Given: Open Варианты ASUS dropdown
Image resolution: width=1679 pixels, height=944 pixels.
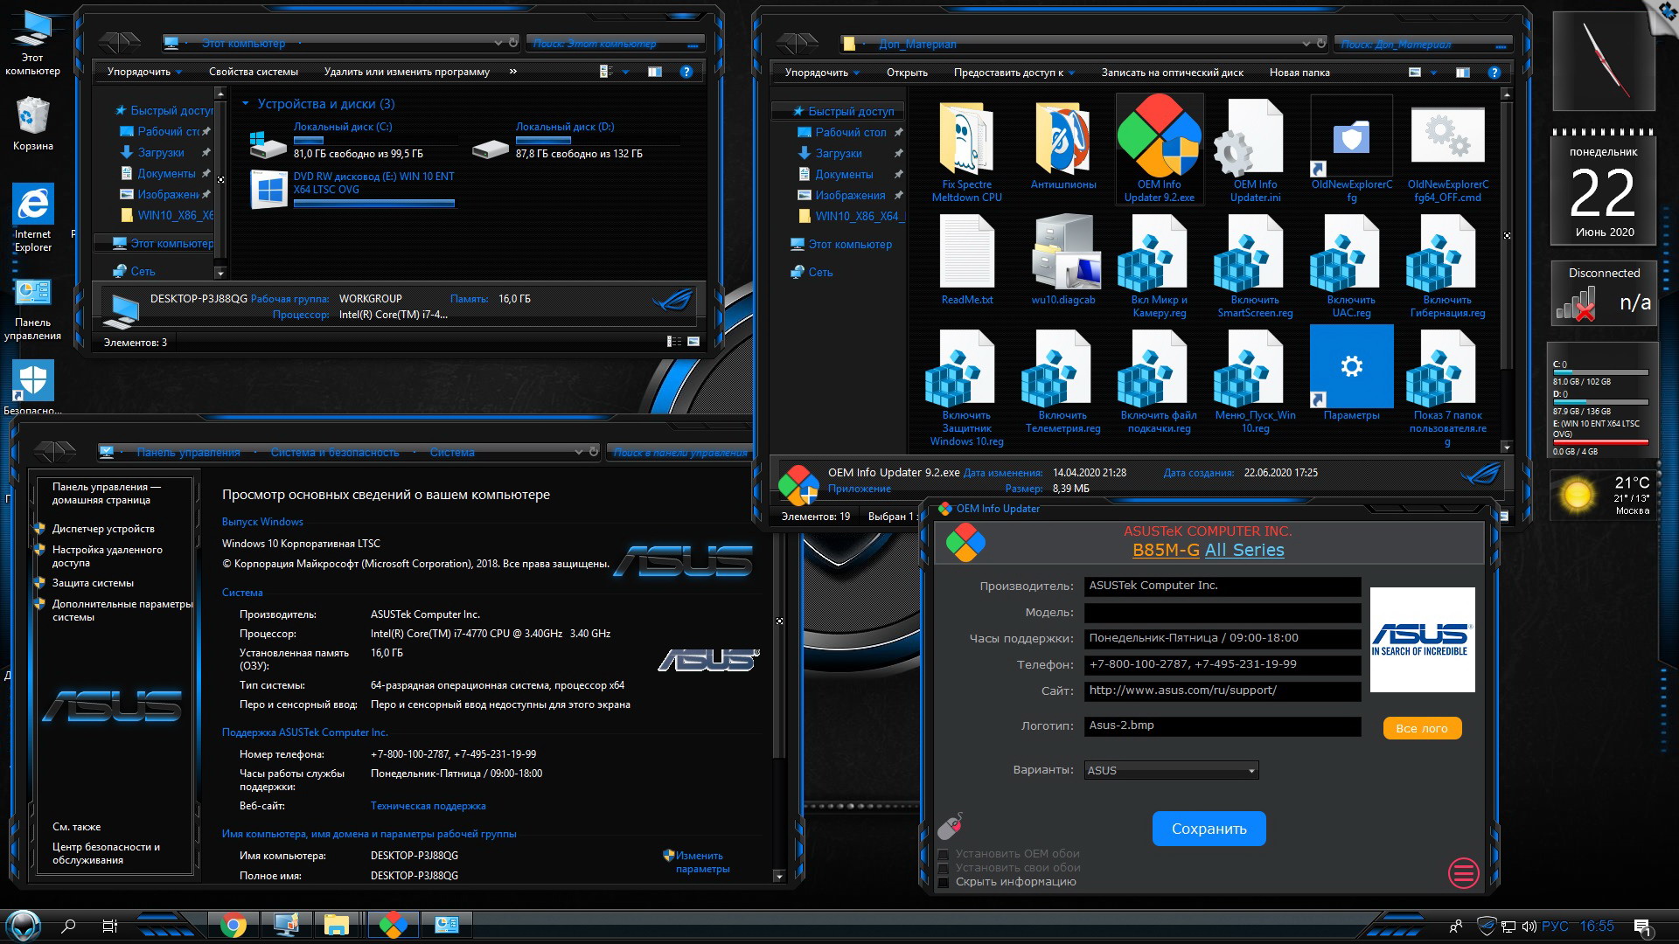Looking at the screenshot, I should [1171, 770].
